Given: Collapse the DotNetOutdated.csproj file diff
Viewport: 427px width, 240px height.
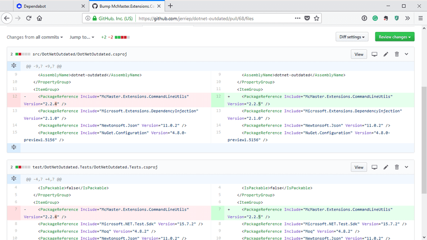Looking at the screenshot, I should pos(407,54).
